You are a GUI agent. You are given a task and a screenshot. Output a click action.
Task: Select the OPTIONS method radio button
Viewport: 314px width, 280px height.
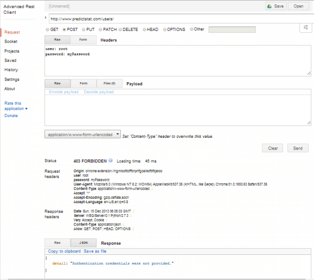tap(165, 29)
